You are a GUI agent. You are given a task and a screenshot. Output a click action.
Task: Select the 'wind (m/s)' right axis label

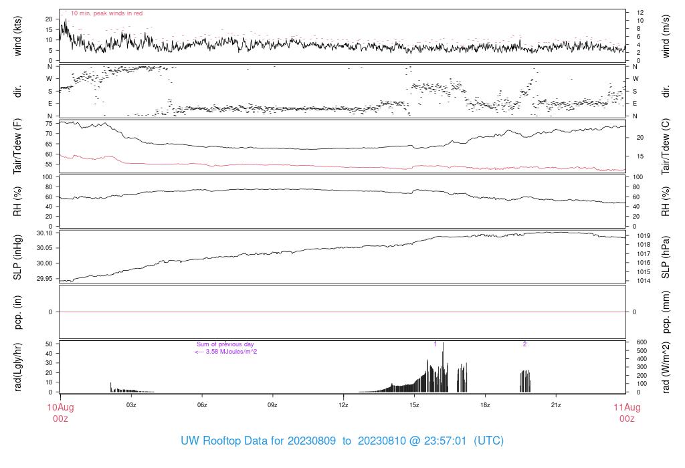click(666, 36)
